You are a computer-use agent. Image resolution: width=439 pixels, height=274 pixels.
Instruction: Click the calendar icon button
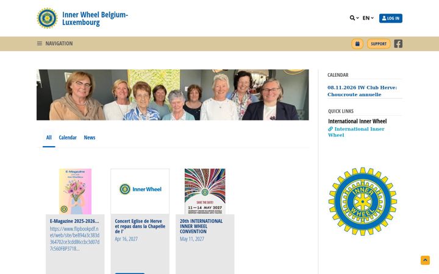click(x=357, y=44)
